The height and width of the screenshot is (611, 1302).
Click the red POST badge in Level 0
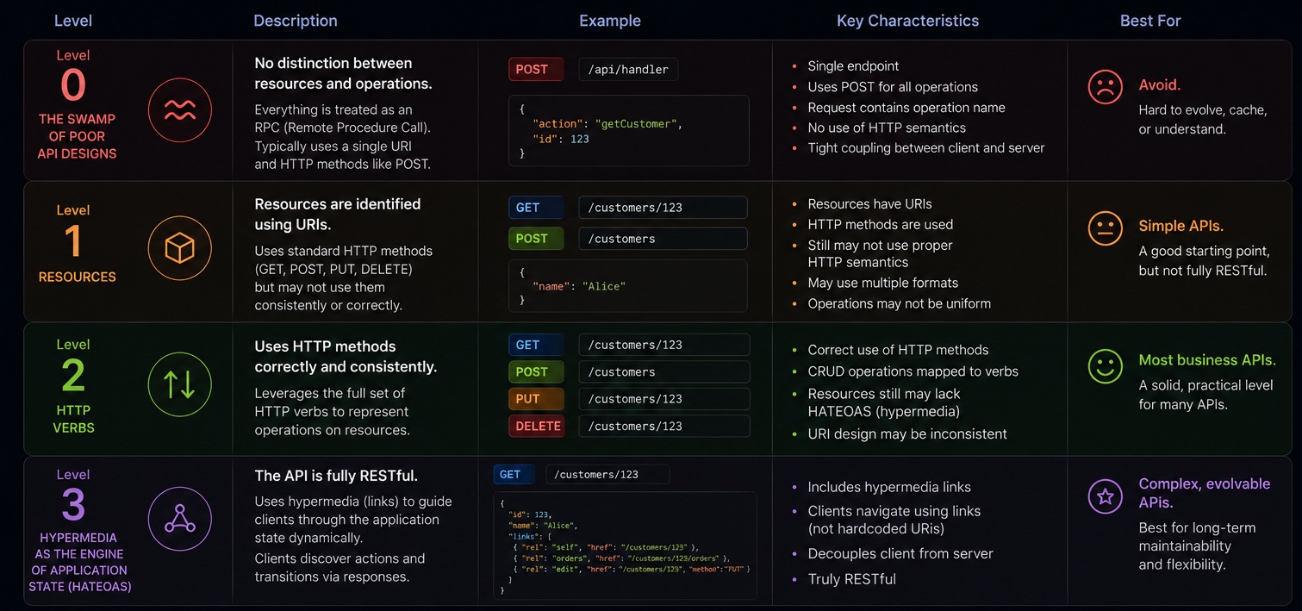coord(536,70)
